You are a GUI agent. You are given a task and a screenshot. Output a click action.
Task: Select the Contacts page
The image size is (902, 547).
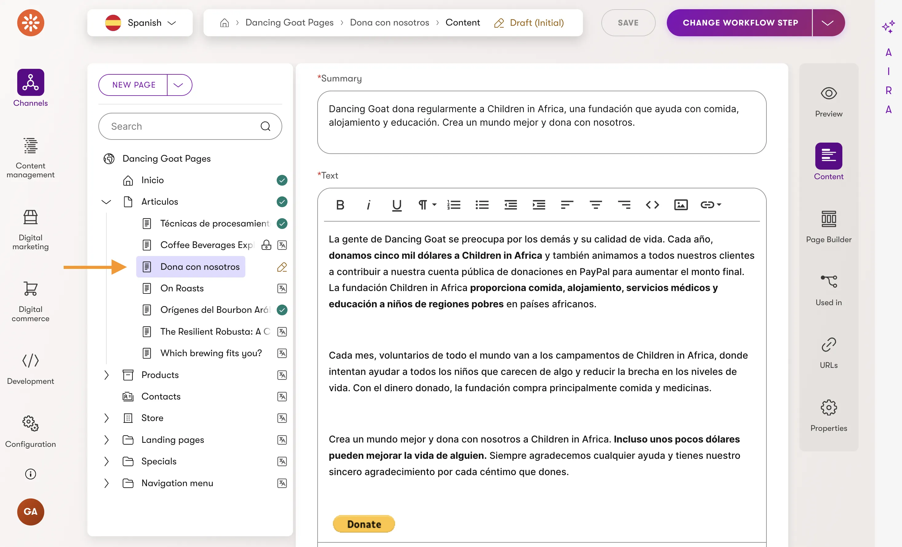(160, 397)
